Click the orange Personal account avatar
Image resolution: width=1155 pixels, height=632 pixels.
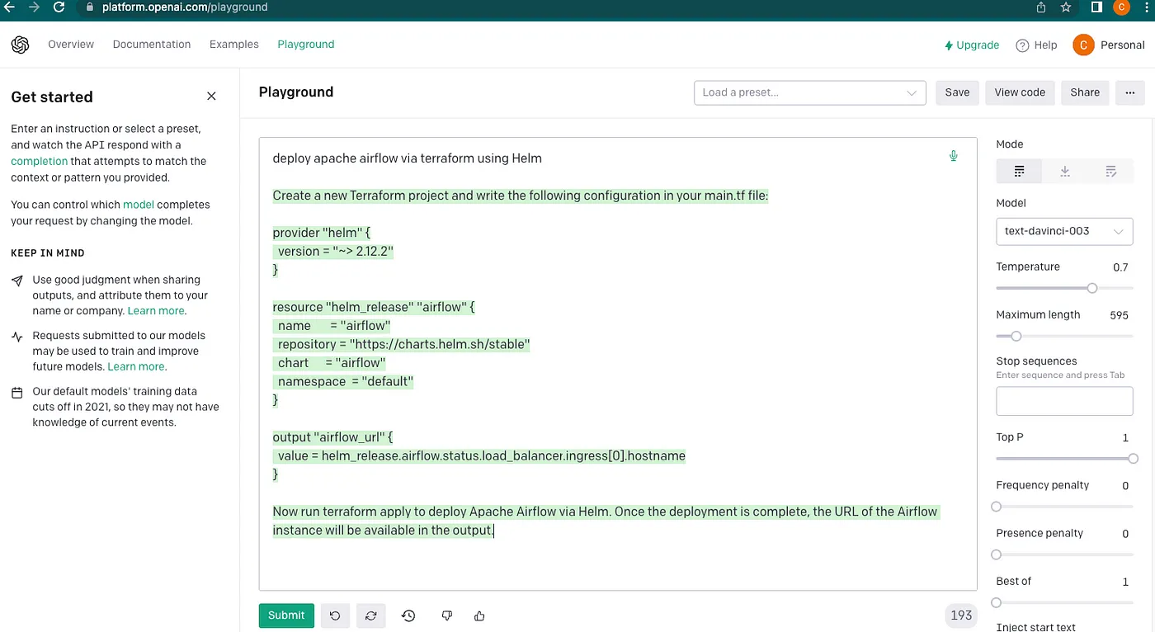(1083, 45)
